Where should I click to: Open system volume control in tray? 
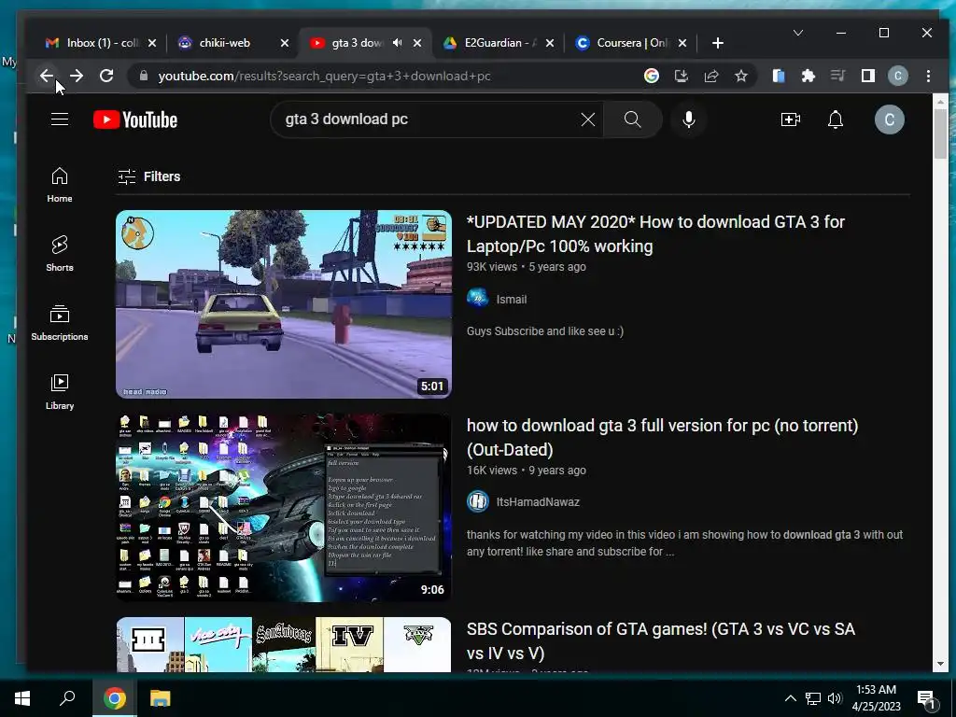(835, 698)
